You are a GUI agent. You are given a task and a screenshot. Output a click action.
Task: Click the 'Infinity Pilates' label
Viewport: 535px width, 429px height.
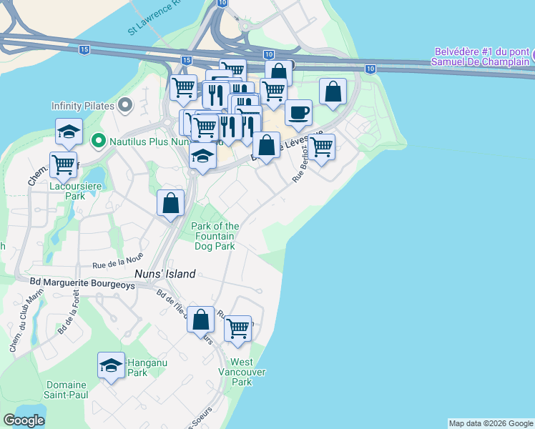point(83,106)
